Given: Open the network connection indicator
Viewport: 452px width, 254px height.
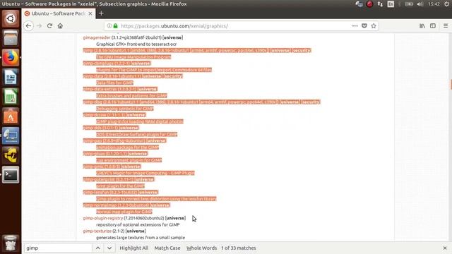Looking at the screenshot, I should click(380, 4).
